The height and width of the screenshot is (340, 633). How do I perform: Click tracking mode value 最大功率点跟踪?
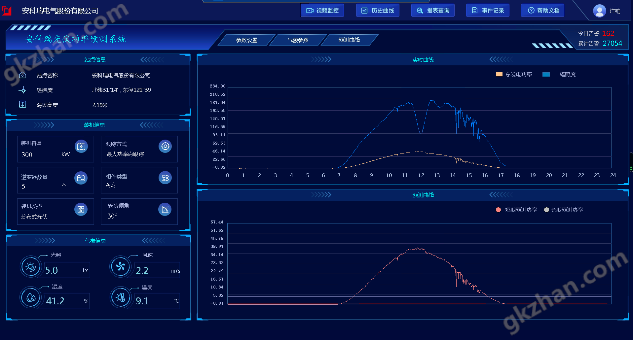coord(125,154)
